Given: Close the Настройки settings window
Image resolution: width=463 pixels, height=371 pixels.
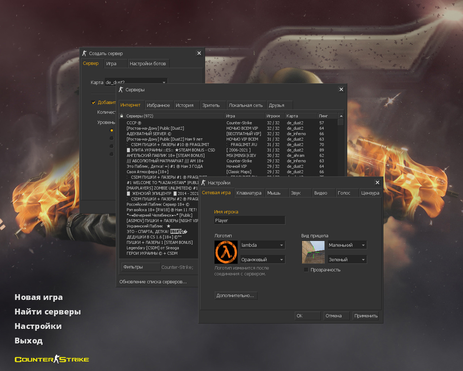Looking at the screenshot, I should [x=377, y=183].
